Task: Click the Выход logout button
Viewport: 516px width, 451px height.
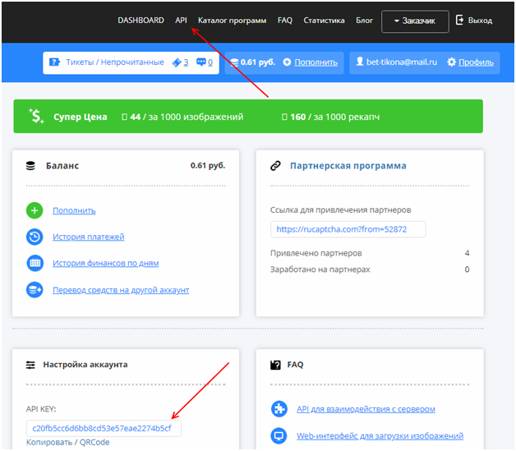Action: pyautogui.click(x=480, y=21)
